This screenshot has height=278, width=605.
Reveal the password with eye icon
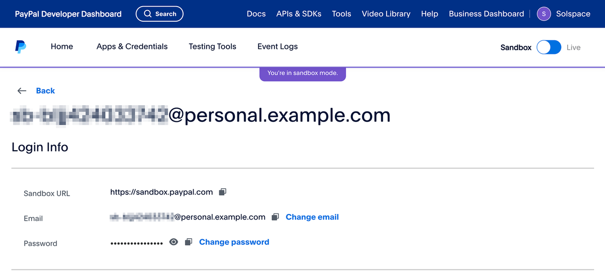tap(174, 242)
